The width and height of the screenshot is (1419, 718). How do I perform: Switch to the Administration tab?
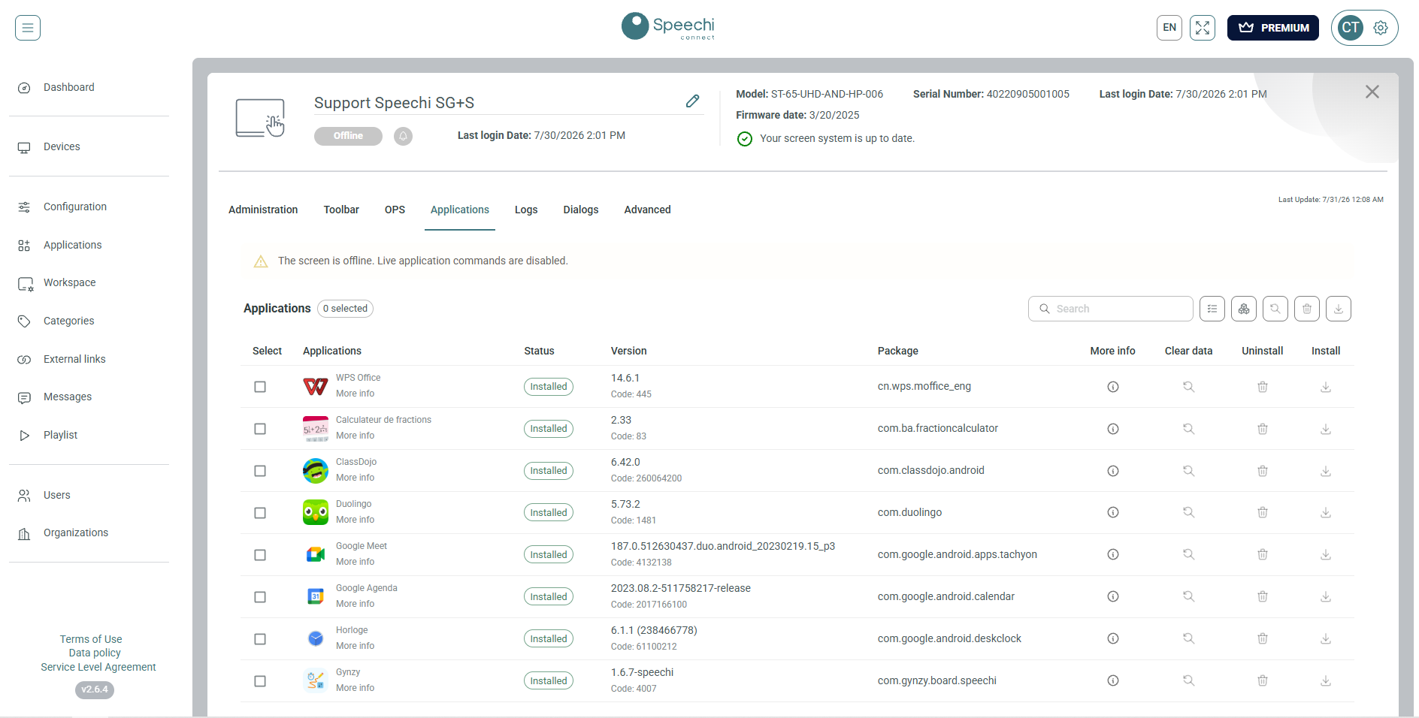coord(263,210)
